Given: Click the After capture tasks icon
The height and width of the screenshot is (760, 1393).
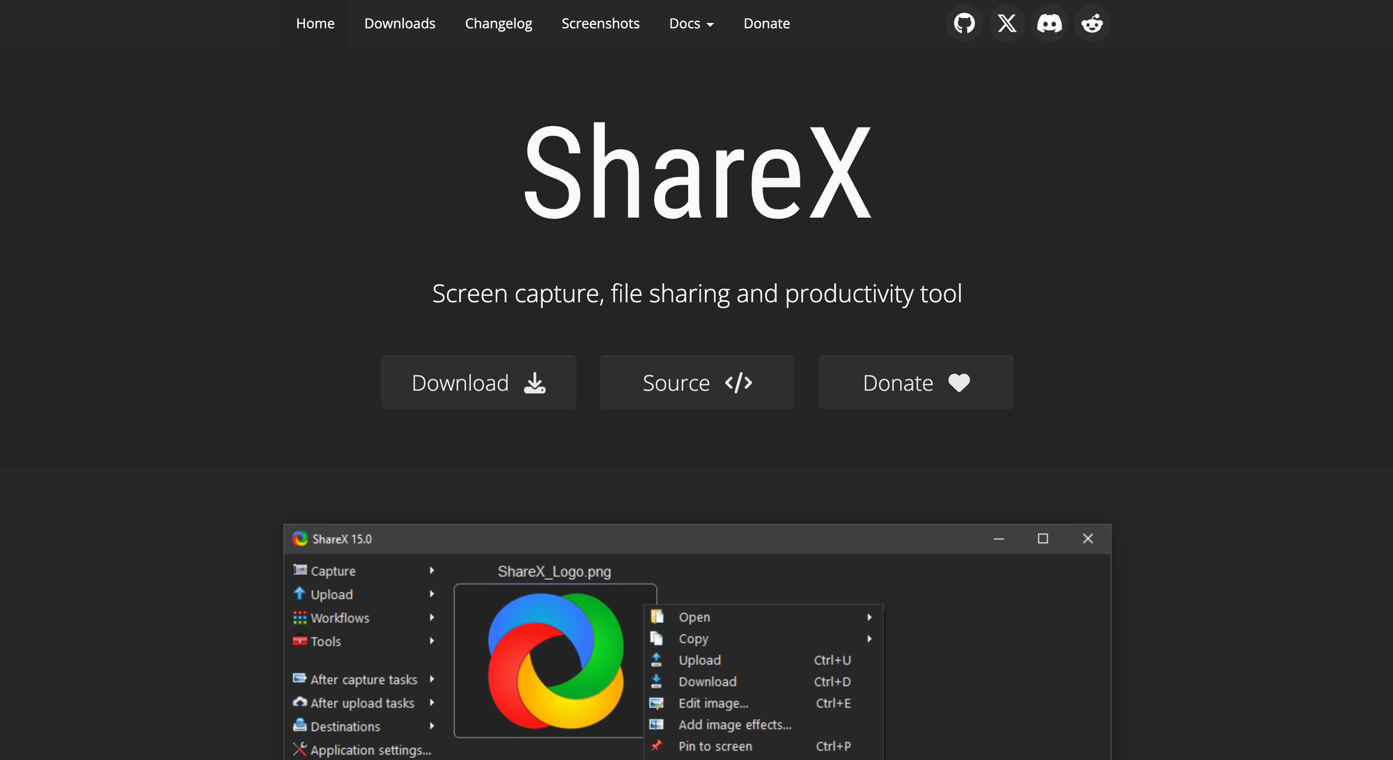Looking at the screenshot, I should pyautogui.click(x=299, y=679).
